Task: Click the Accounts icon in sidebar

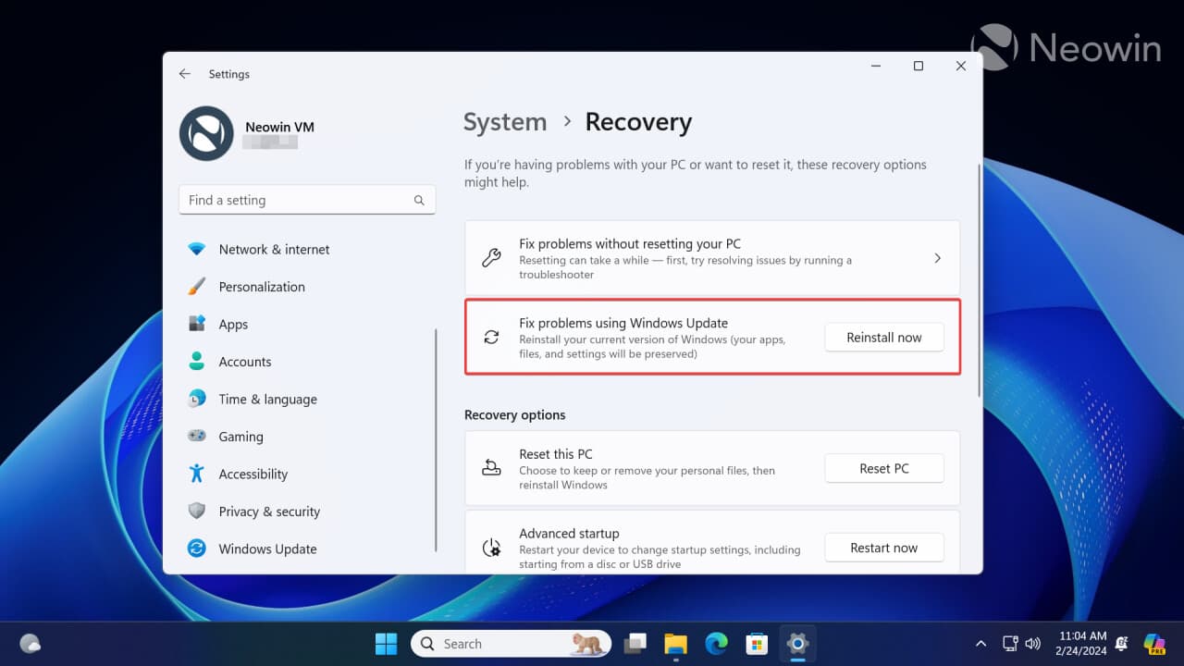Action: [197, 361]
